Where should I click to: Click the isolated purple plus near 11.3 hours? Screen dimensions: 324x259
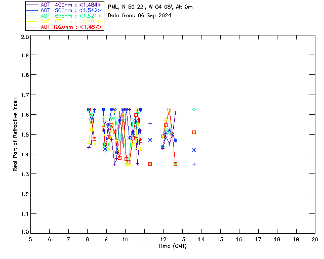pyautogui.click(x=150, y=124)
